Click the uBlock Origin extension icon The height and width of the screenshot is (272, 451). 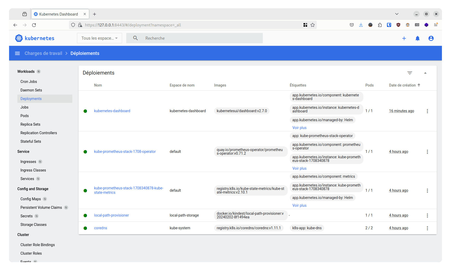(x=398, y=25)
